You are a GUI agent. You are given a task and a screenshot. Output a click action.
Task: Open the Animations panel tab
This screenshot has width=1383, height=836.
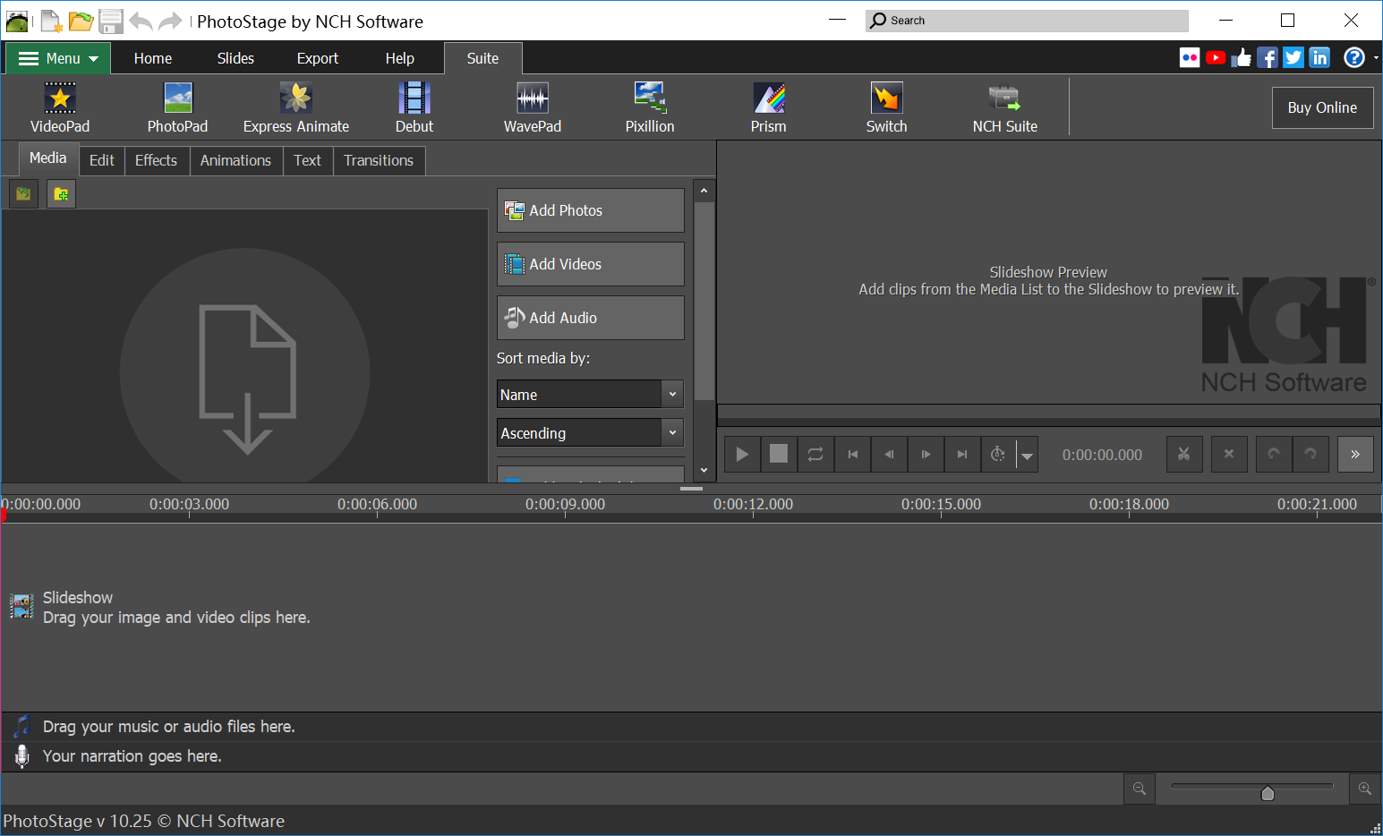[x=235, y=160]
